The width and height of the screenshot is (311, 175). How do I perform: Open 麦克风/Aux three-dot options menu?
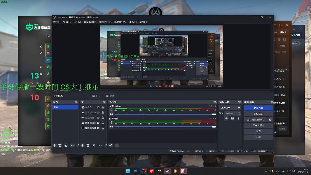coord(111,110)
